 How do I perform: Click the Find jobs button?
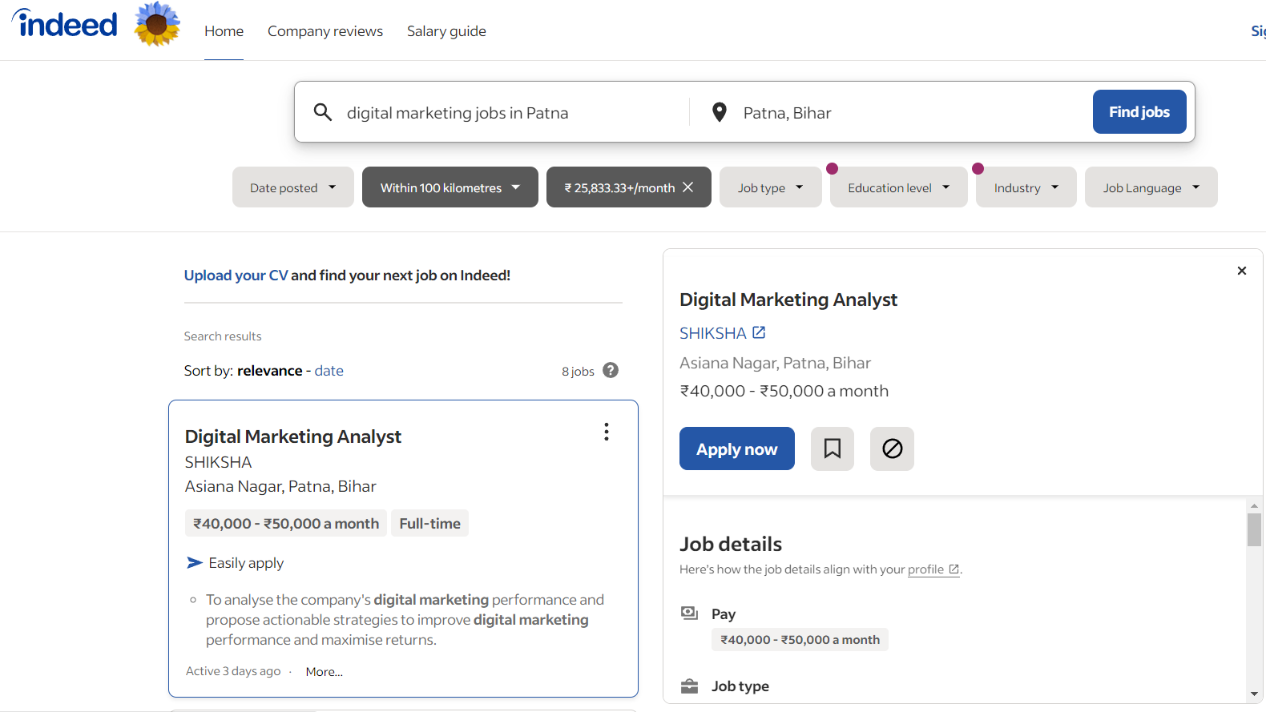(1139, 112)
